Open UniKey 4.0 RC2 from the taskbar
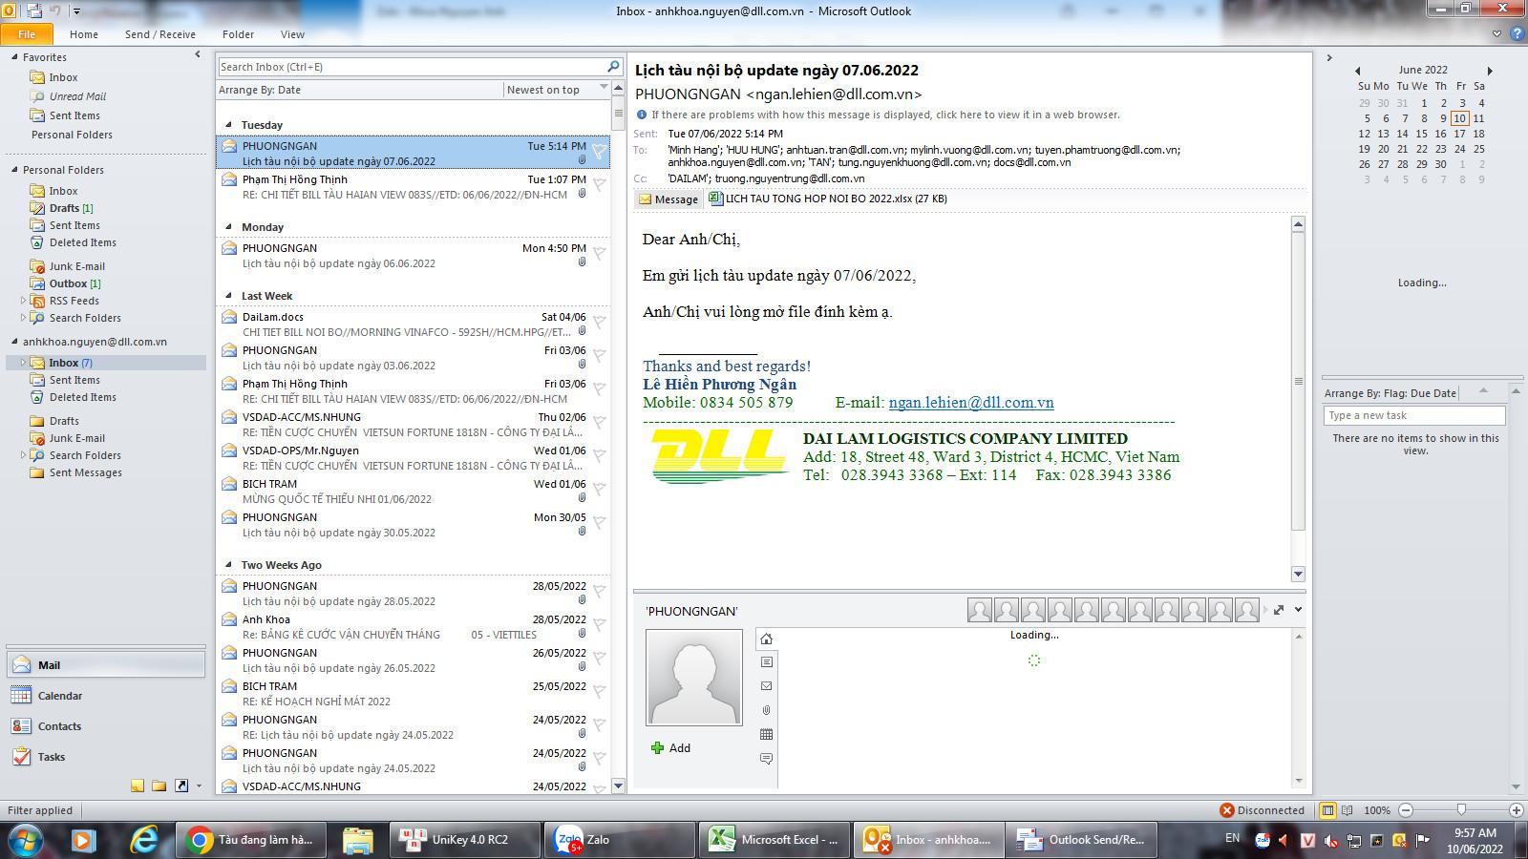 465,840
